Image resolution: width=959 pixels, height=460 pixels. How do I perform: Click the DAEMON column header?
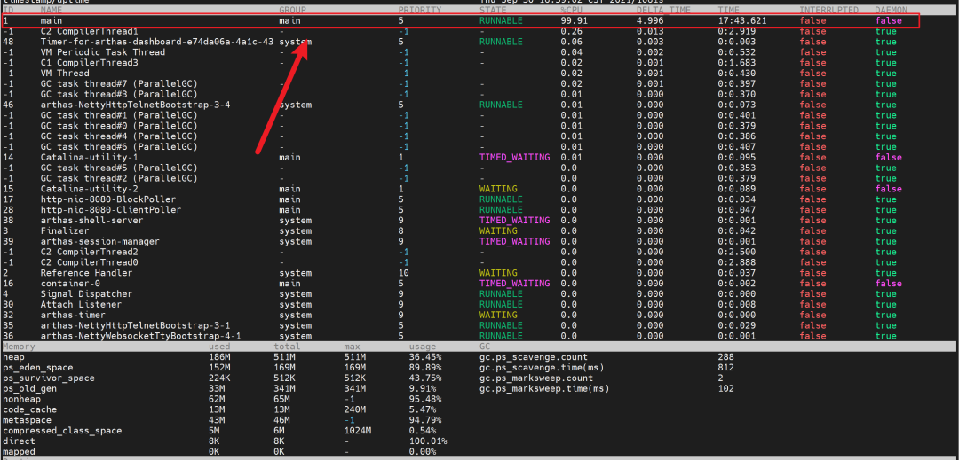coord(892,11)
